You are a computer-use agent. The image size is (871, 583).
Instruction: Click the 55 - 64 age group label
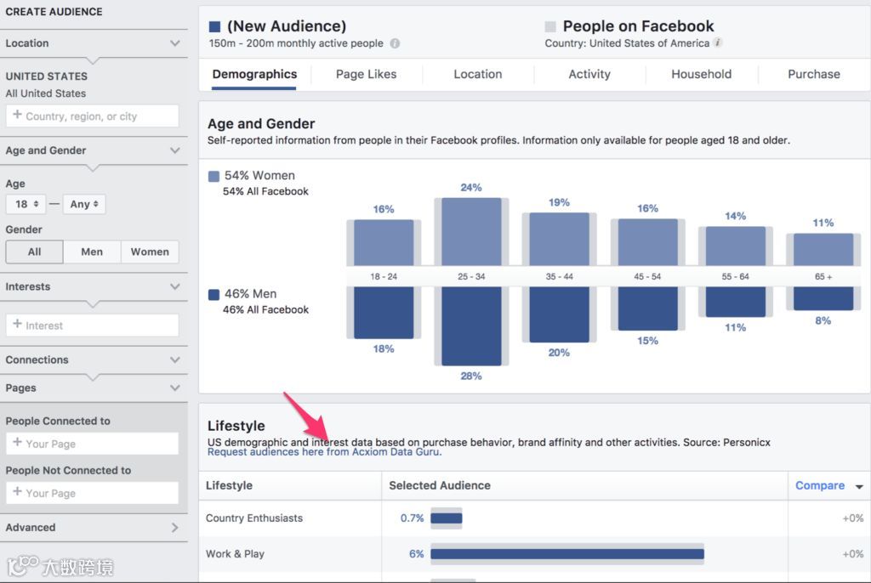[x=735, y=276]
